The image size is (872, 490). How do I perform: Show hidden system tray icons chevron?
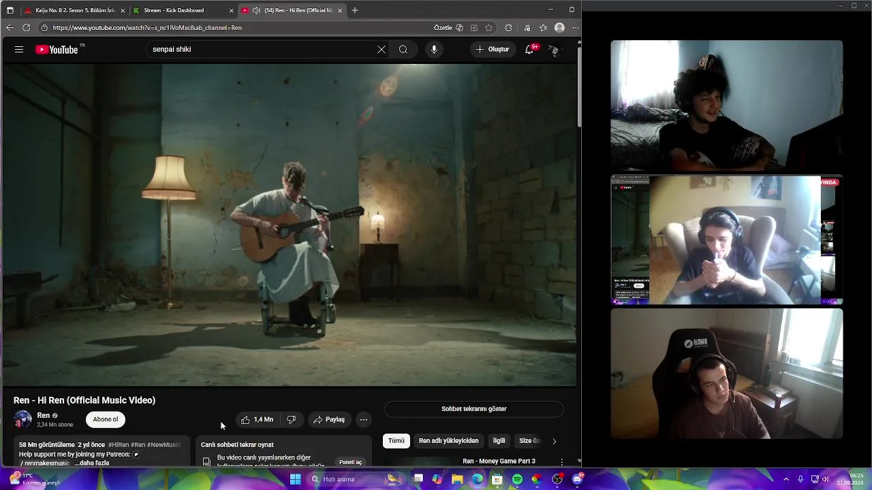pos(785,479)
